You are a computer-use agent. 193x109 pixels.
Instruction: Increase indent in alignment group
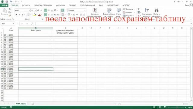coord(58,15)
